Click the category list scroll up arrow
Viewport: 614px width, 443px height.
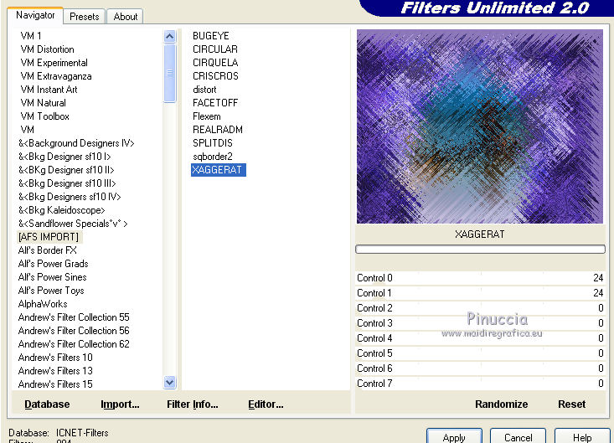[169, 37]
